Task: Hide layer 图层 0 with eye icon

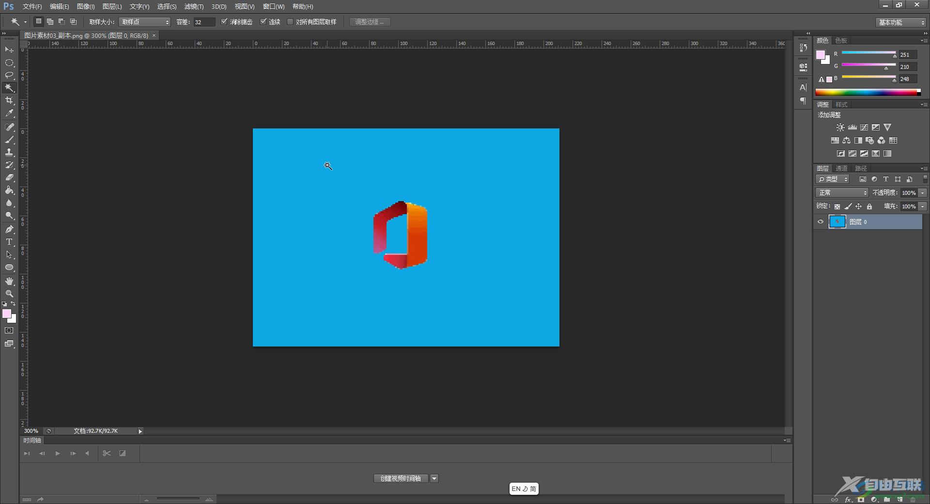Action: tap(821, 222)
